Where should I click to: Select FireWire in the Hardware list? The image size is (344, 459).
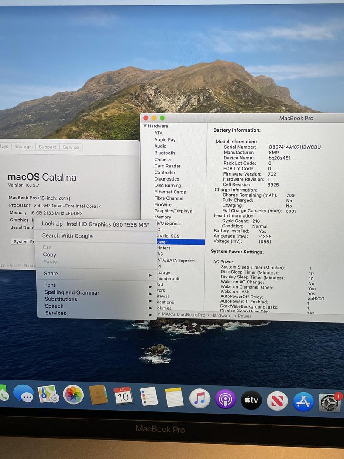tap(163, 204)
